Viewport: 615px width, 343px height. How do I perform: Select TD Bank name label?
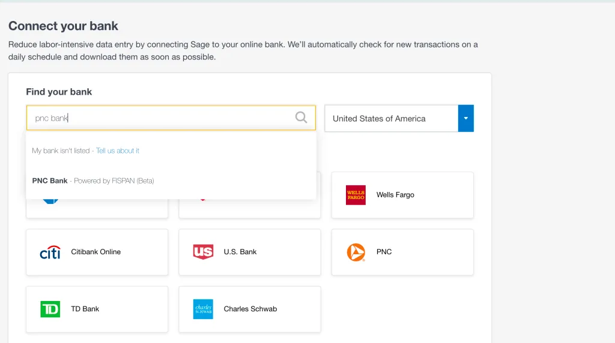pos(85,309)
